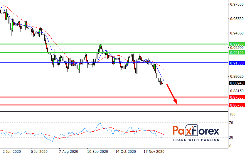Screen dimensions: 246x154
Task: Select the red 0.86700 support line
Action: 114,105
